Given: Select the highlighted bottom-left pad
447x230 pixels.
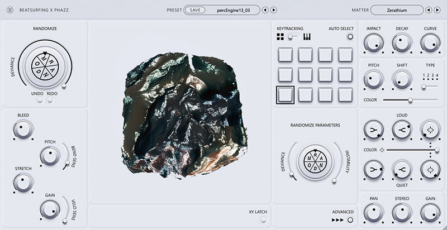Looking at the screenshot, I should point(285,94).
